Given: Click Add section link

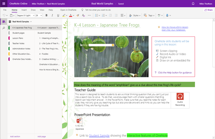Looking at the screenshot, I should pos(15,137).
